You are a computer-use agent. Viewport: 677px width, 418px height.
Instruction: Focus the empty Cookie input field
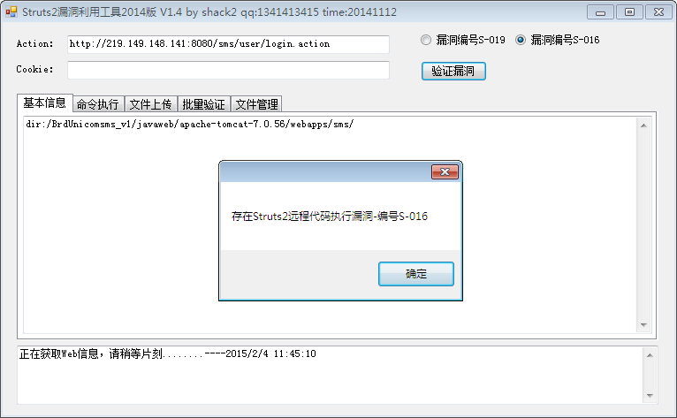(x=228, y=70)
